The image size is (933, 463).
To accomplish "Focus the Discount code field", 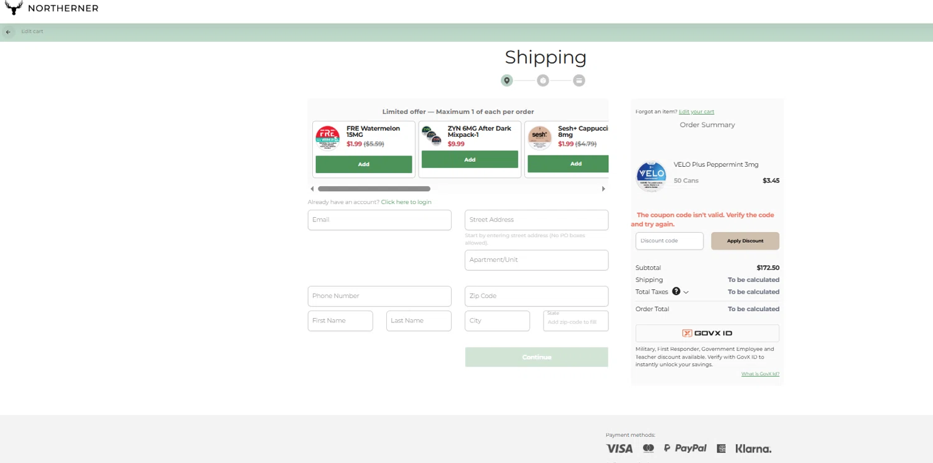I will point(669,241).
